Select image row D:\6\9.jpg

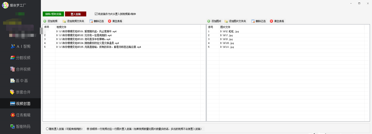point(288,39)
